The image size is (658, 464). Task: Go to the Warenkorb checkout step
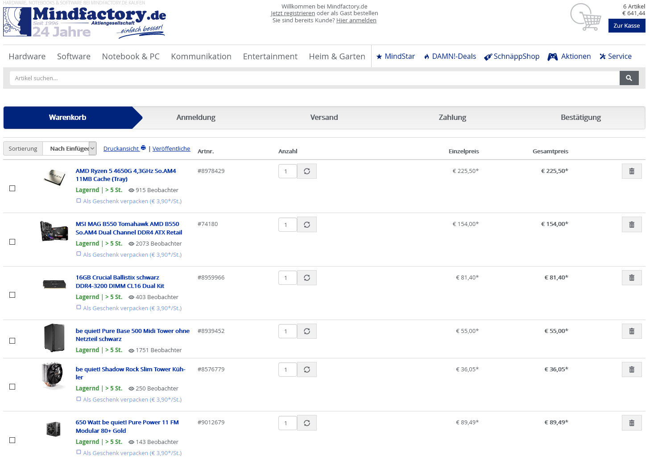click(x=68, y=118)
